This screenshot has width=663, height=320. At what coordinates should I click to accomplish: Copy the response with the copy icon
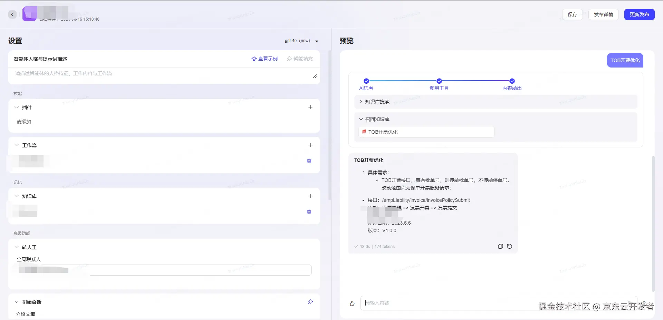(500, 246)
